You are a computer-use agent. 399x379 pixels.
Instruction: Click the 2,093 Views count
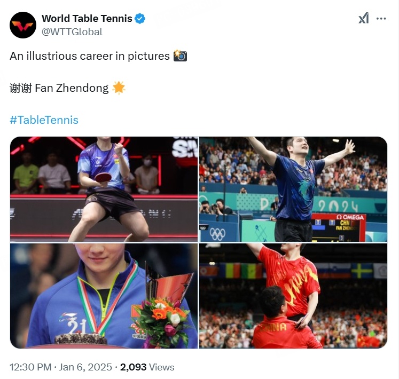click(x=147, y=367)
